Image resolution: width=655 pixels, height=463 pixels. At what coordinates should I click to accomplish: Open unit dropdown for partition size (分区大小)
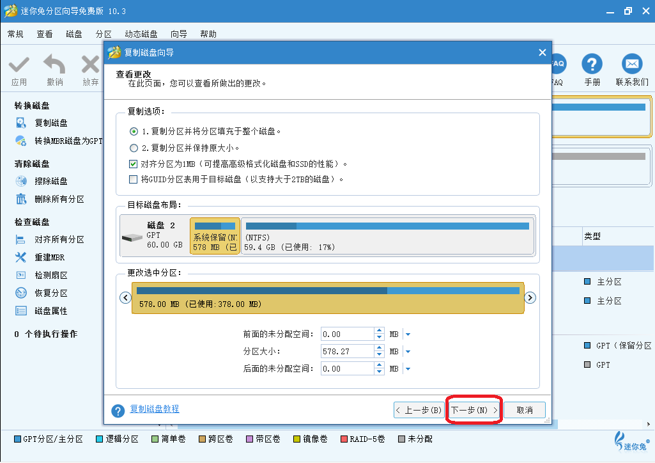coord(408,352)
